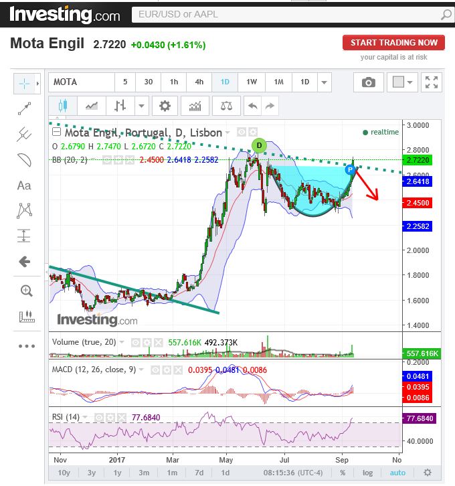Open bottom-right chart settings gear
455x486 pixels.
tap(428, 473)
